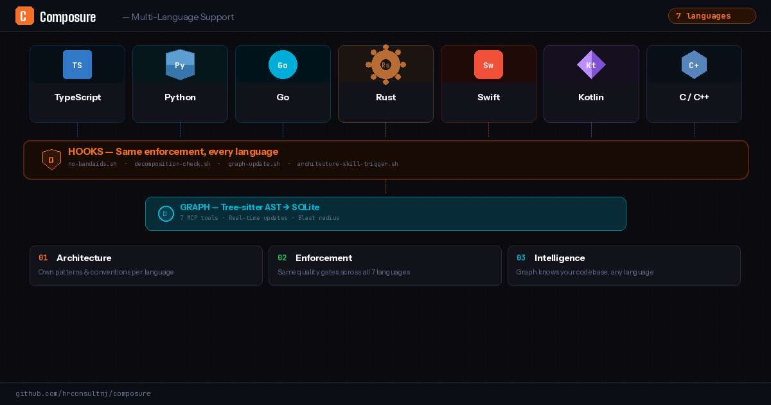This screenshot has width=771, height=405.
Task: Click the graph-update.sh hook label
Action: tap(254, 164)
